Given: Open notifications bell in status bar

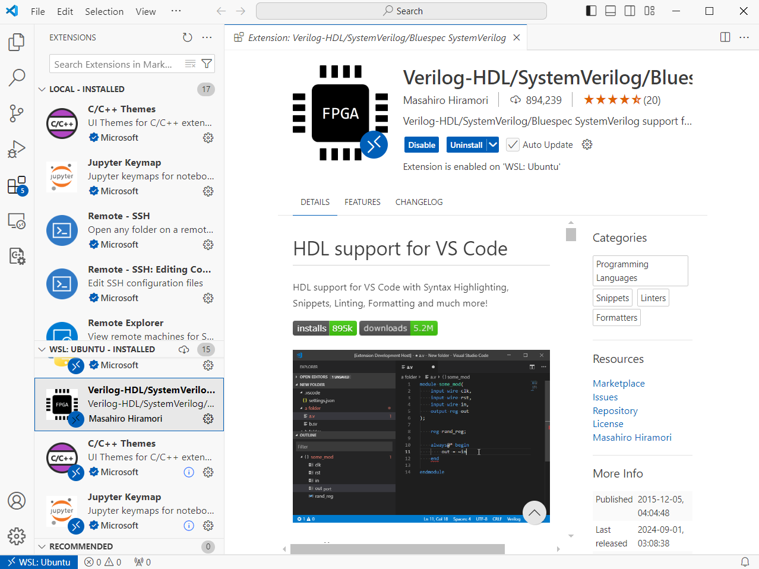Looking at the screenshot, I should coord(745,562).
